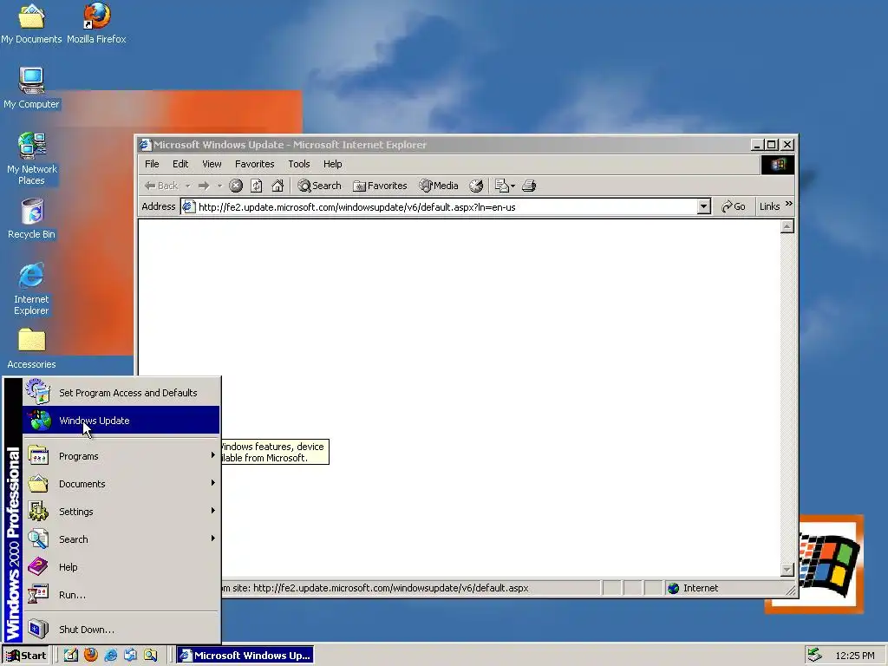
Task: Click Microsoft Windows Update taskbar button
Action: click(x=245, y=656)
